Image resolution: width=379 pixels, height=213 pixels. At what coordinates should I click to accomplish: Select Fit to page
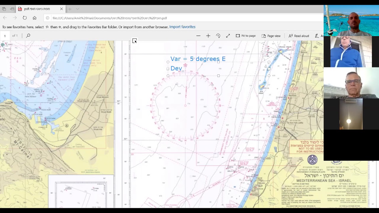(246, 36)
